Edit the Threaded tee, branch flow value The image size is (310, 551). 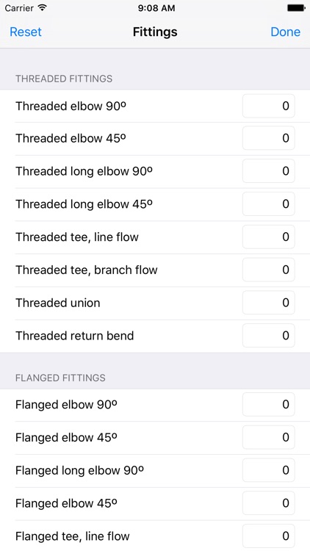[x=269, y=270]
